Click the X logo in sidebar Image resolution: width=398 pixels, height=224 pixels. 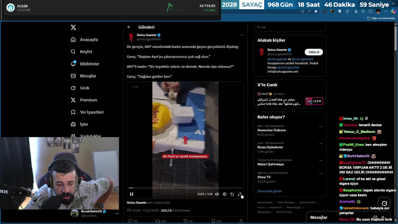(x=73, y=27)
